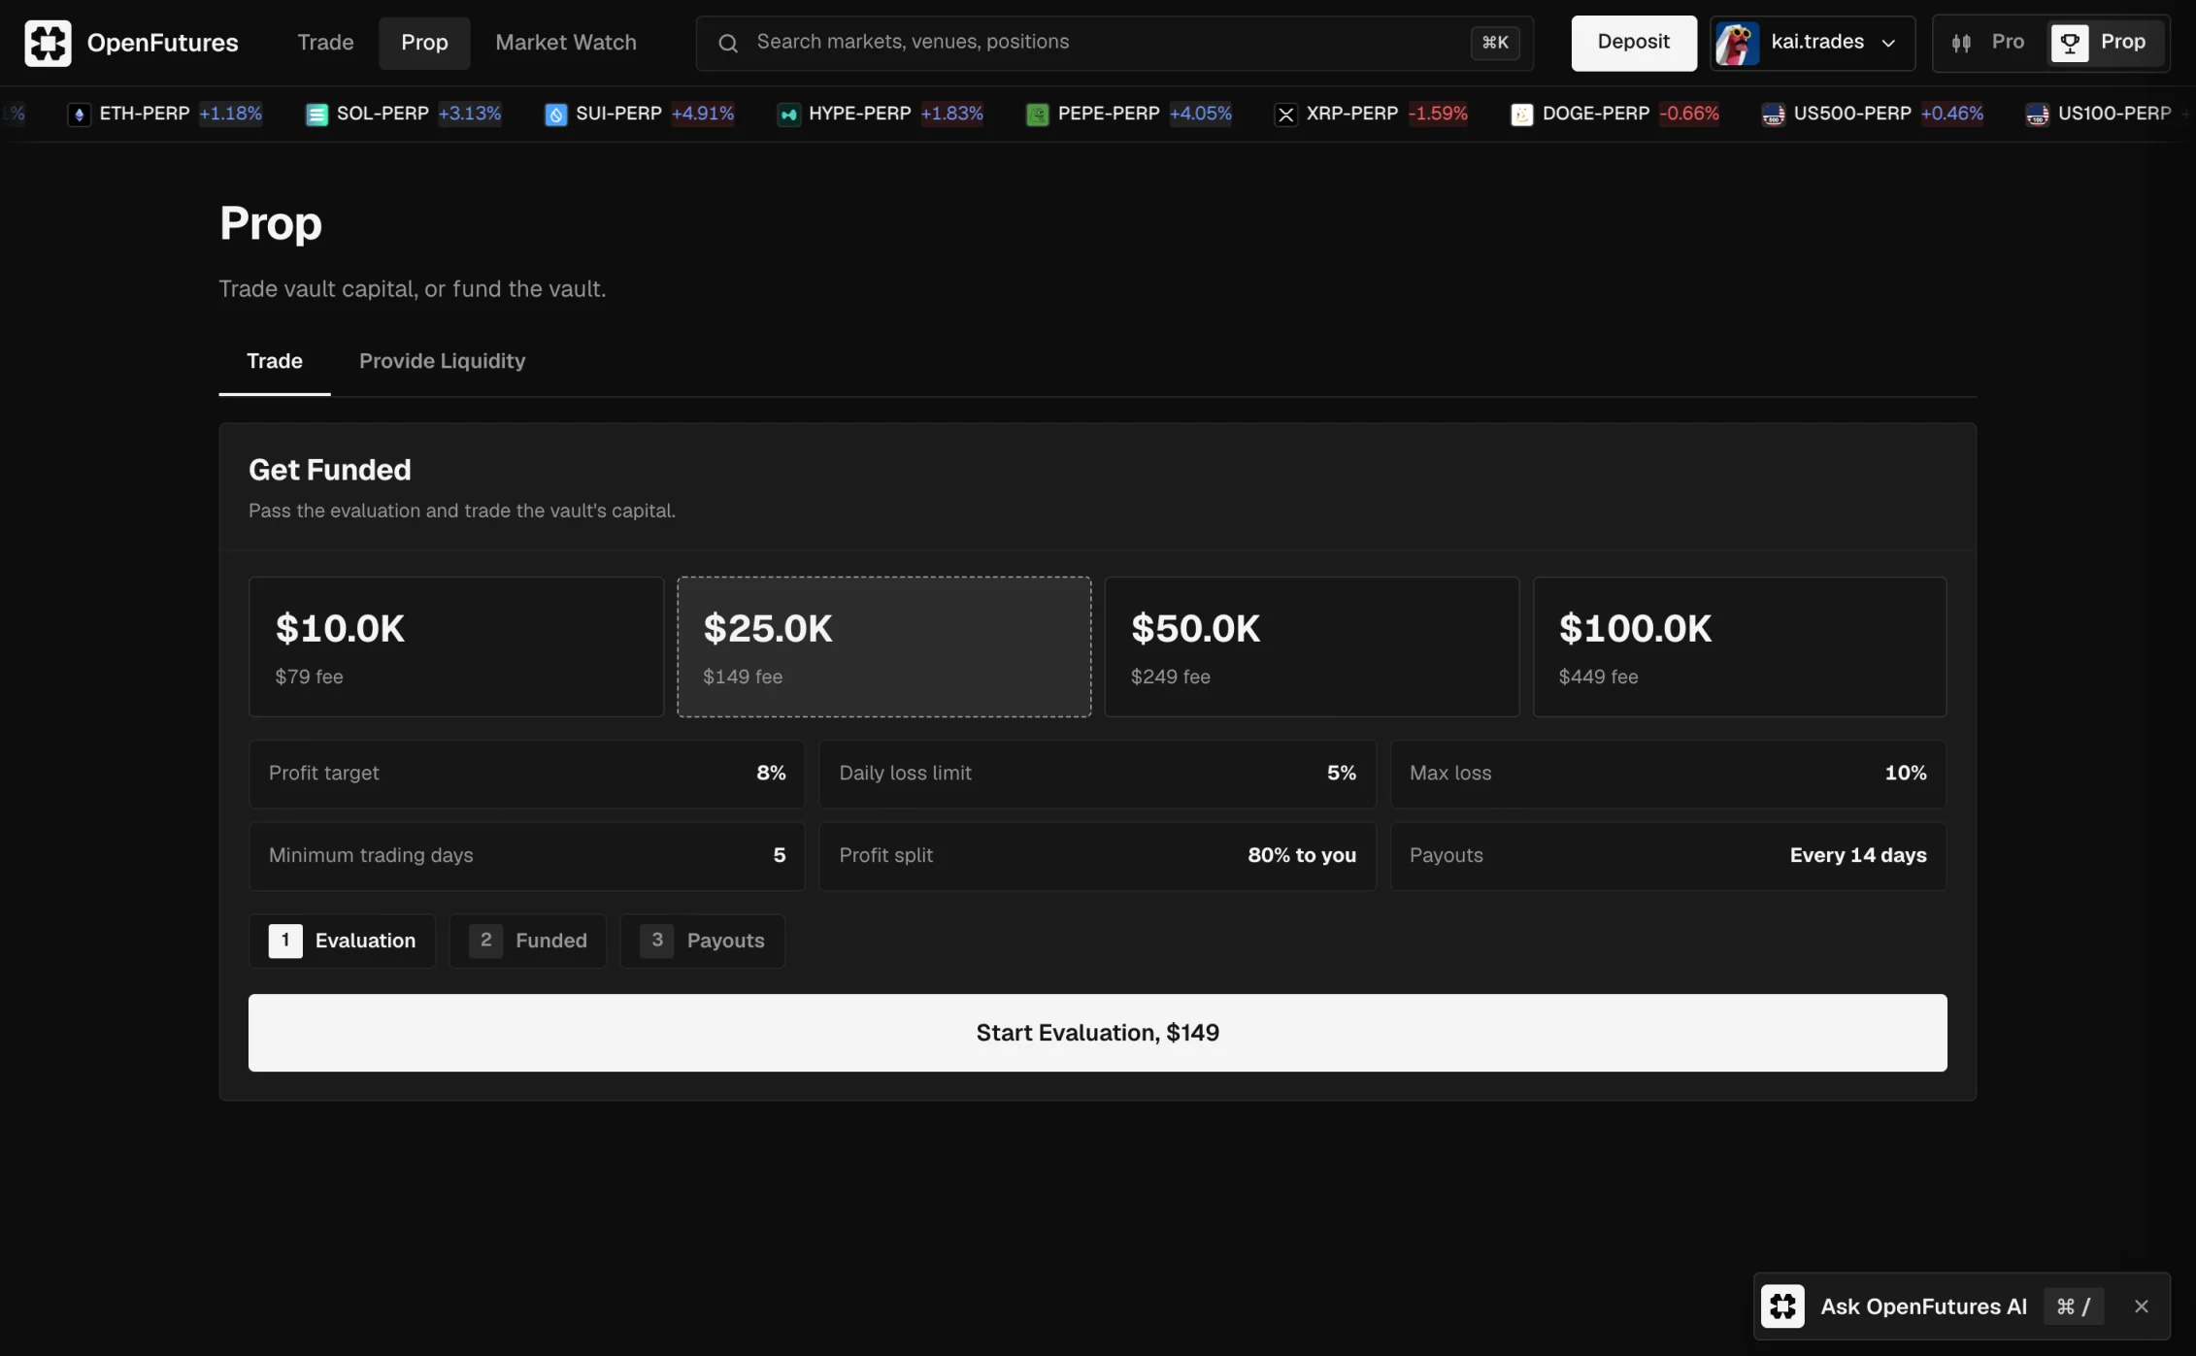Open the Market Watch nav item
Screen dimensions: 2196x1356
tap(566, 43)
